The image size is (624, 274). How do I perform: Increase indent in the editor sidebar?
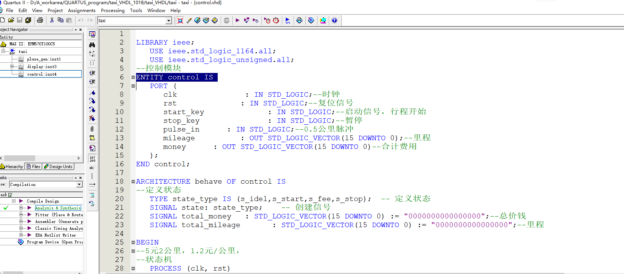point(92,73)
